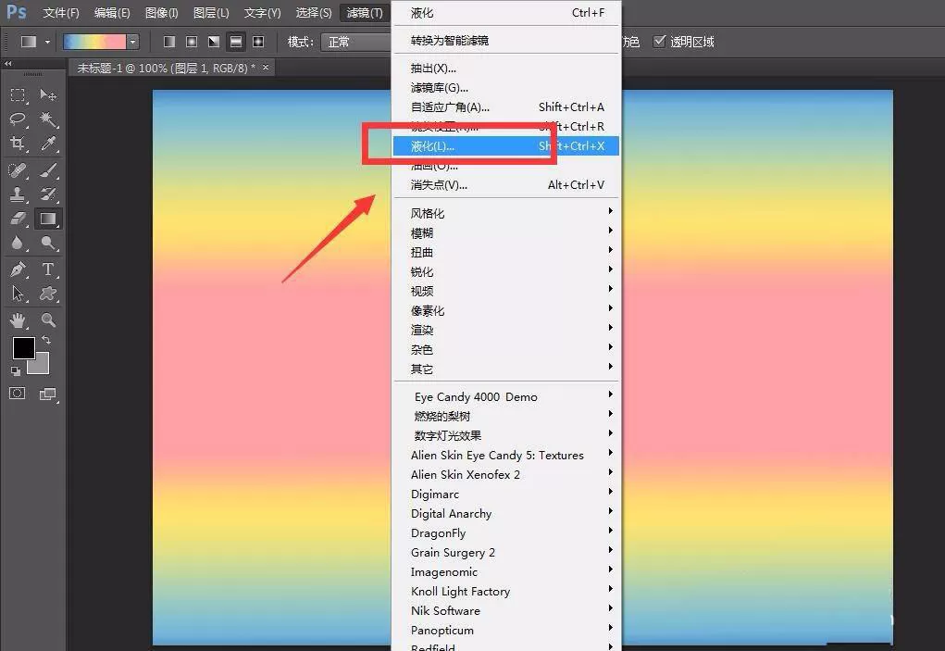Toggle Quick Mask mode
945x651 pixels.
coord(18,394)
